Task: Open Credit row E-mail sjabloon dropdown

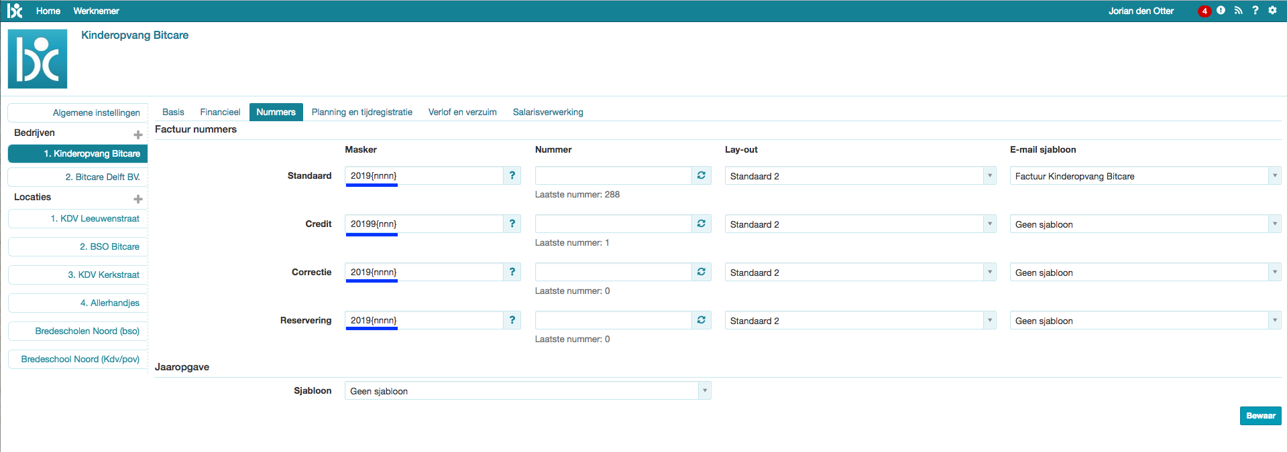Action: point(1145,224)
